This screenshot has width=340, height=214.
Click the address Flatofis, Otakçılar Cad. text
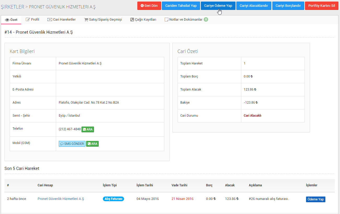coord(89,103)
